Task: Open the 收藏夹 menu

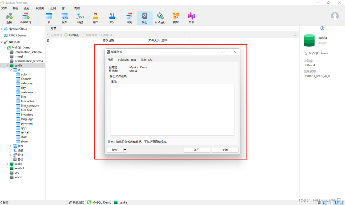Action: pyautogui.click(x=40, y=8)
